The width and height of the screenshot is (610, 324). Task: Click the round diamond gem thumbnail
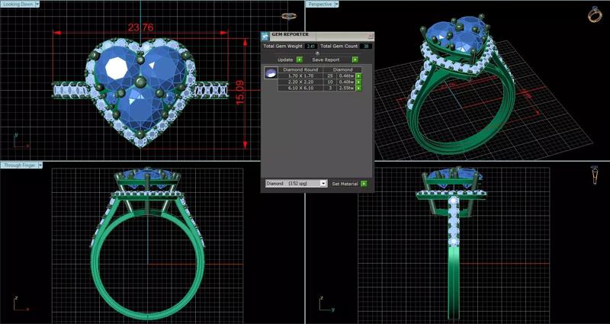click(x=271, y=72)
